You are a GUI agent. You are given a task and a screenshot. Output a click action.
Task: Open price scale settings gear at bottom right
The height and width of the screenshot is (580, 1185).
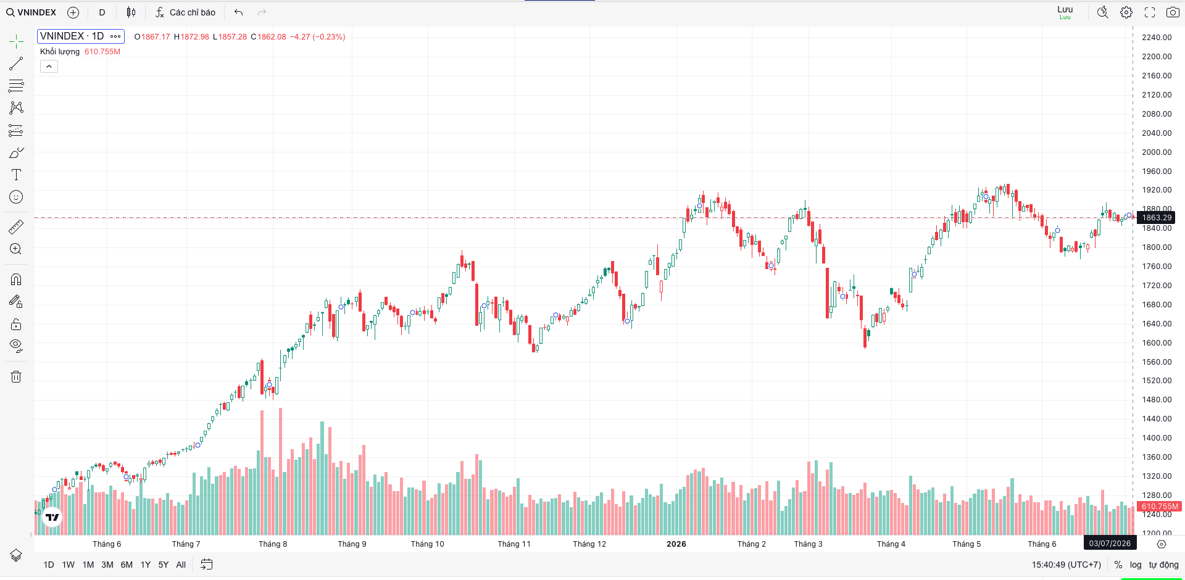coord(1162,544)
